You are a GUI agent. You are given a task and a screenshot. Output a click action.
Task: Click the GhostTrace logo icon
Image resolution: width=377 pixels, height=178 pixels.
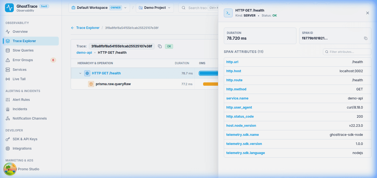click(x=9, y=8)
